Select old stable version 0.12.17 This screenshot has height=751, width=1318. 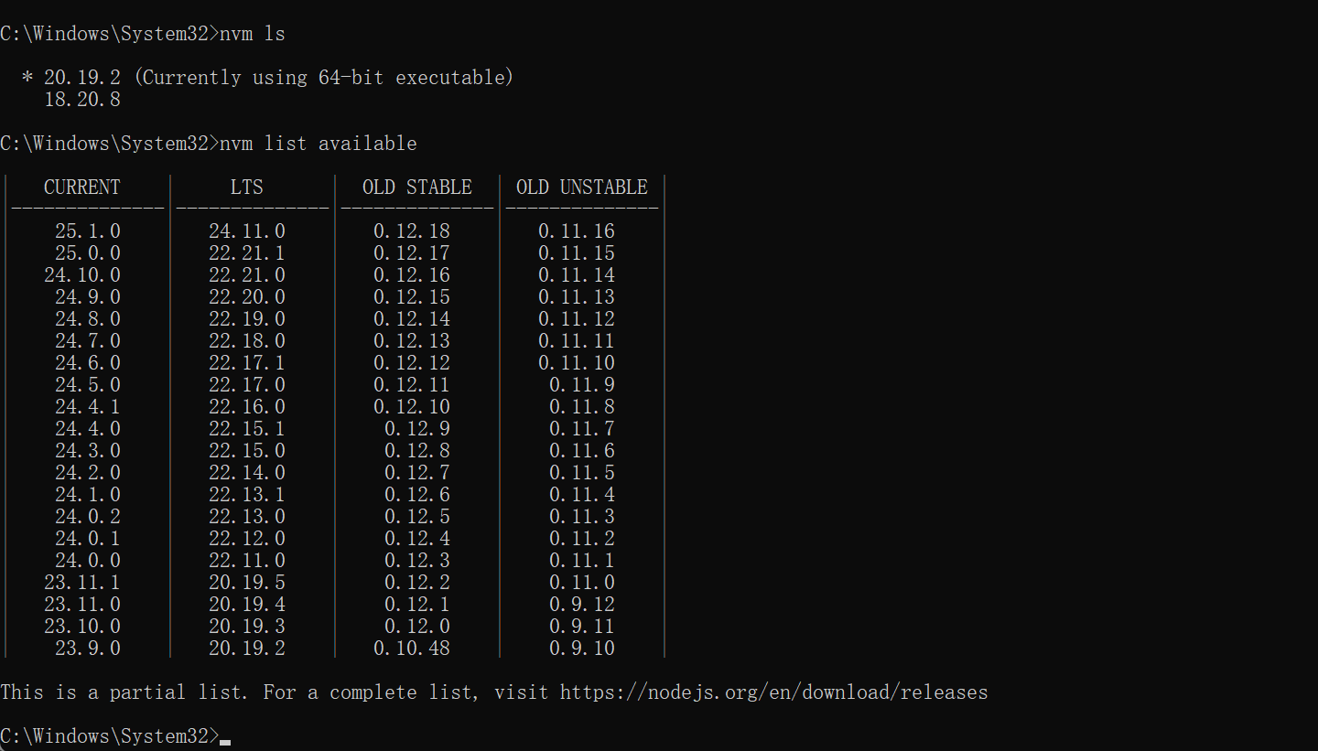[412, 253]
